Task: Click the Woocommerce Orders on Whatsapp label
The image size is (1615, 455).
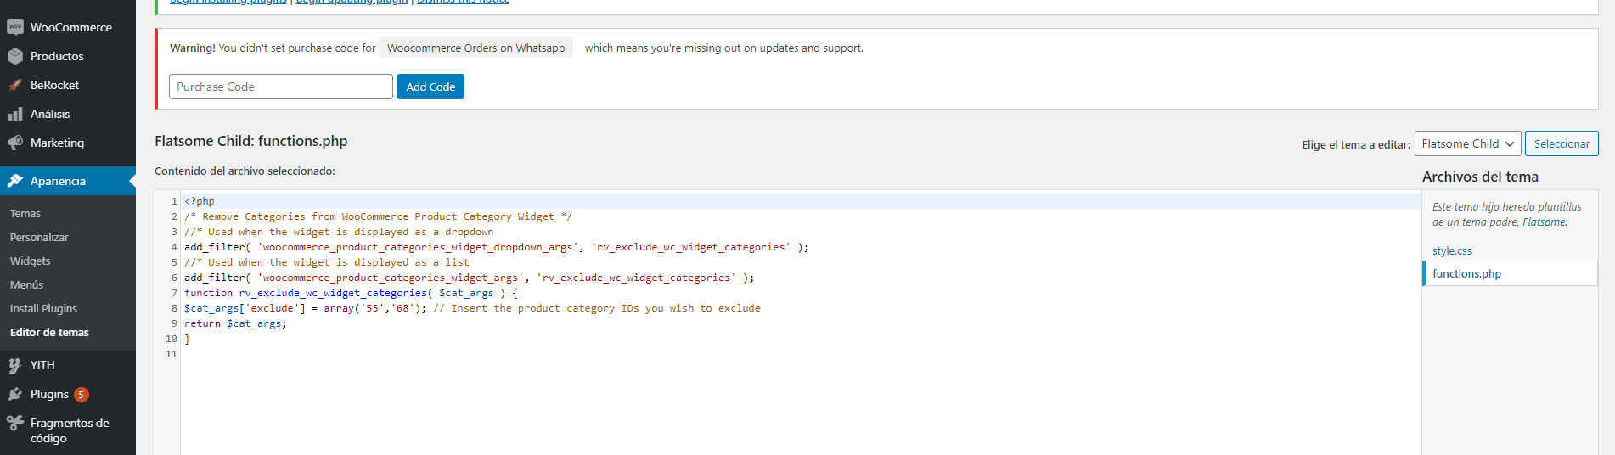Action: 475,48
